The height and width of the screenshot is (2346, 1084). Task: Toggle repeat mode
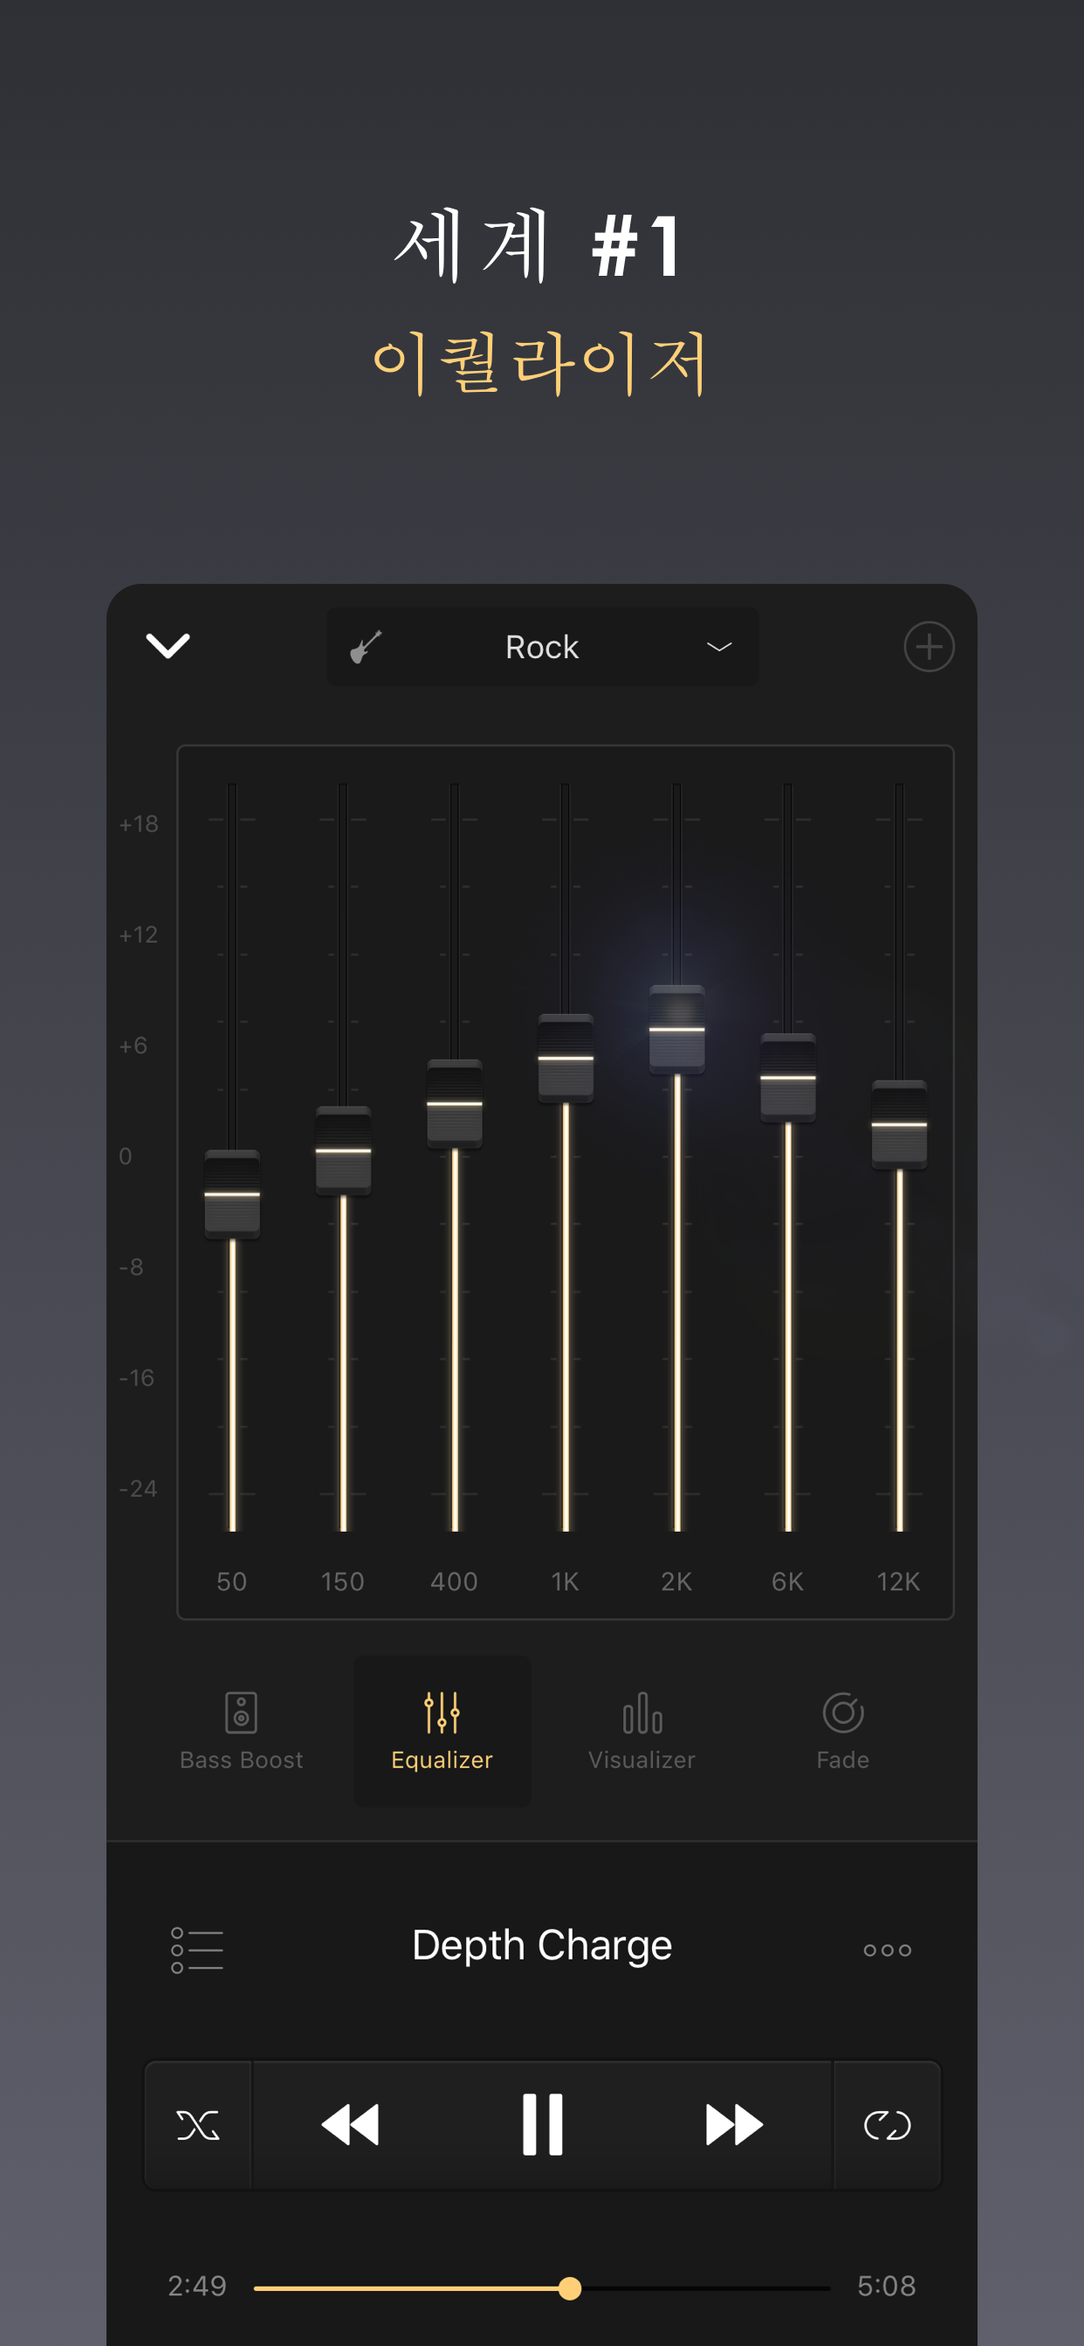click(x=888, y=2125)
